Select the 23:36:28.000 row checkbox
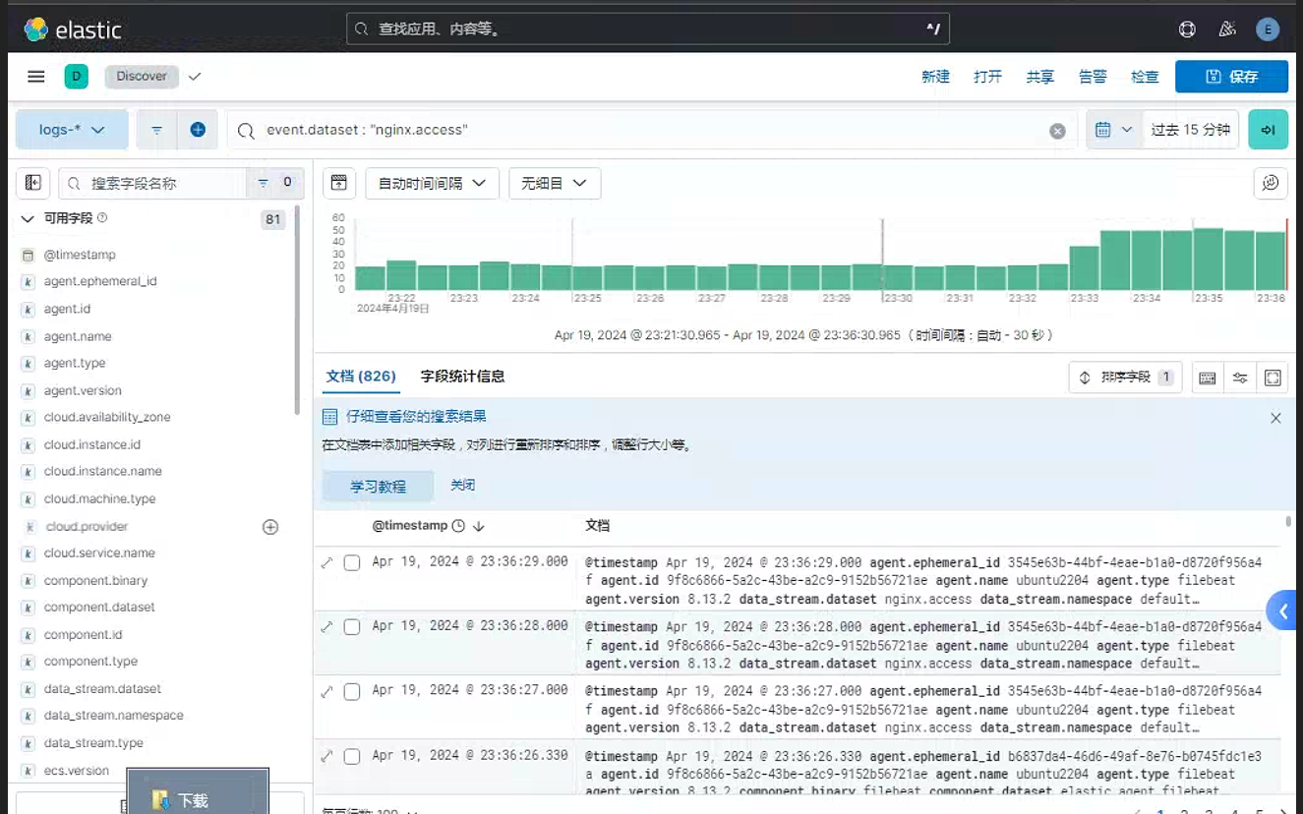The width and height of the screenshot is (1303, 814). pos(352,627)
